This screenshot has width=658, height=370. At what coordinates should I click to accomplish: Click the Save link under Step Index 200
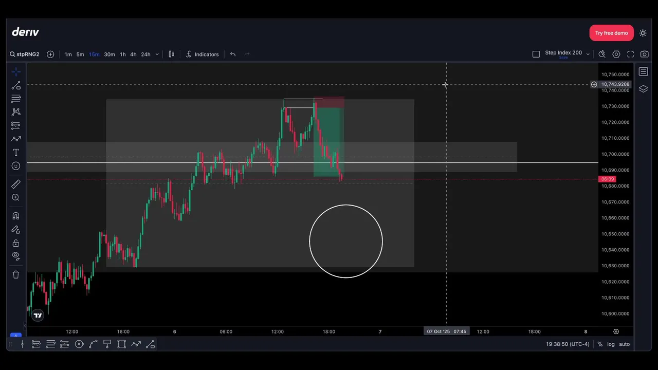563,58
